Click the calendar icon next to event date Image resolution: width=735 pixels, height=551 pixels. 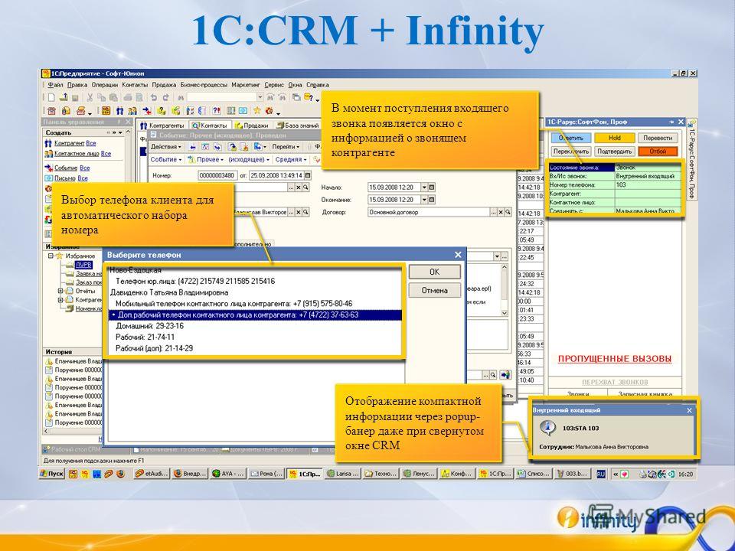(308, 175)
